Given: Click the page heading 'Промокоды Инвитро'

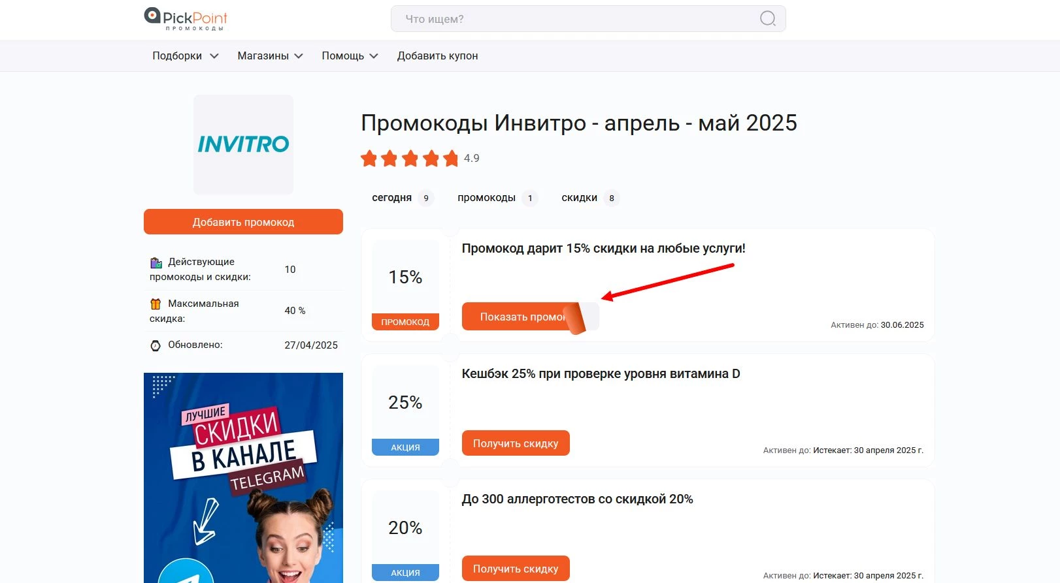Looking at the screenshot, I should pyautogui.click(x=579, y=123).
